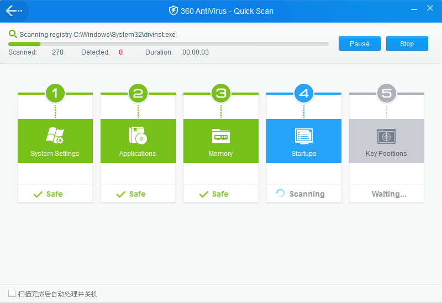Click the Waiting... status text
This screenshot has width=442, height=303.
point(389,194)
